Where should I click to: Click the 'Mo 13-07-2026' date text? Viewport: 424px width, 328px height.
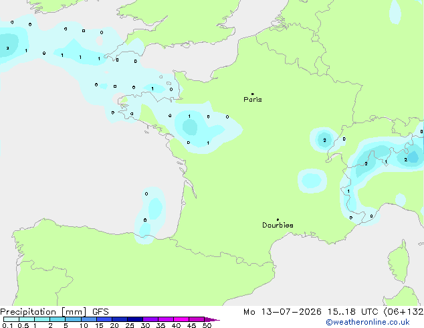(x=282, y=312)
